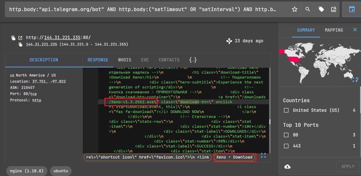This screenshot has width=361, height=176.
Task: Switch to the SUMMARY tab
Action: [306, 30]
